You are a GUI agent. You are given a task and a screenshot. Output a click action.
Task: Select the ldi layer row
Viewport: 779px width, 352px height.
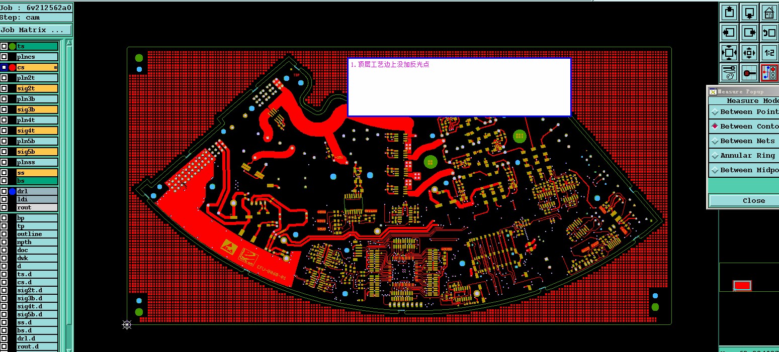[x=37, y=199]
